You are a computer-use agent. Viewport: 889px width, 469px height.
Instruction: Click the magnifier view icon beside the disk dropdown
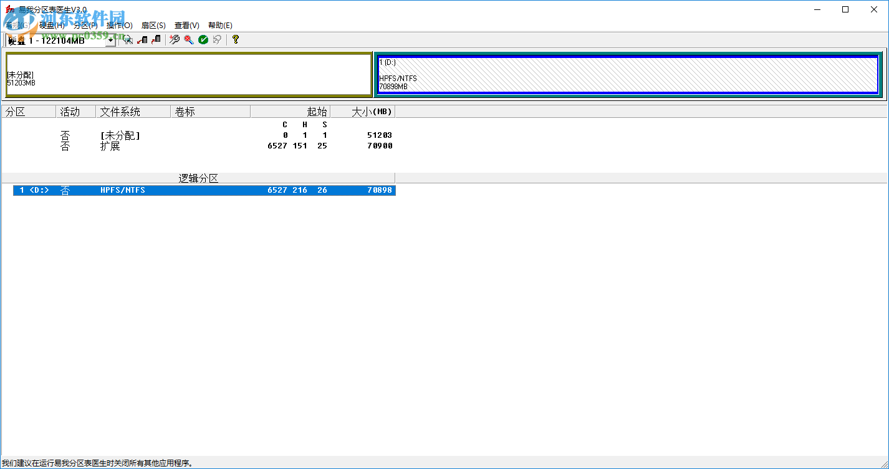click(127, 39)
